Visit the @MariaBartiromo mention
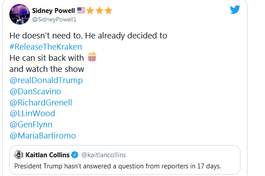 pyautogui.click(x=43, y=136)
